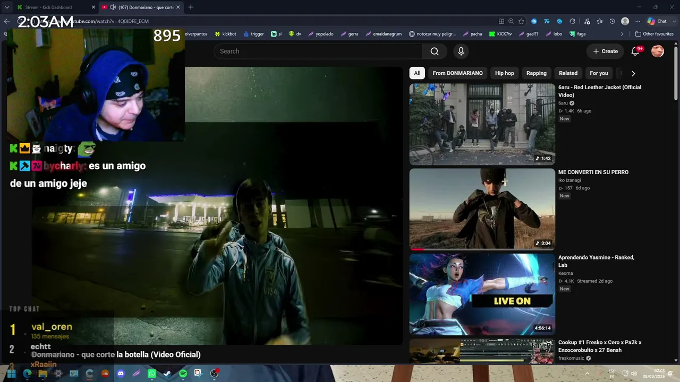Choose the Rapping filter chip
This screenshot has height=382, width=680.
point(537,73)
